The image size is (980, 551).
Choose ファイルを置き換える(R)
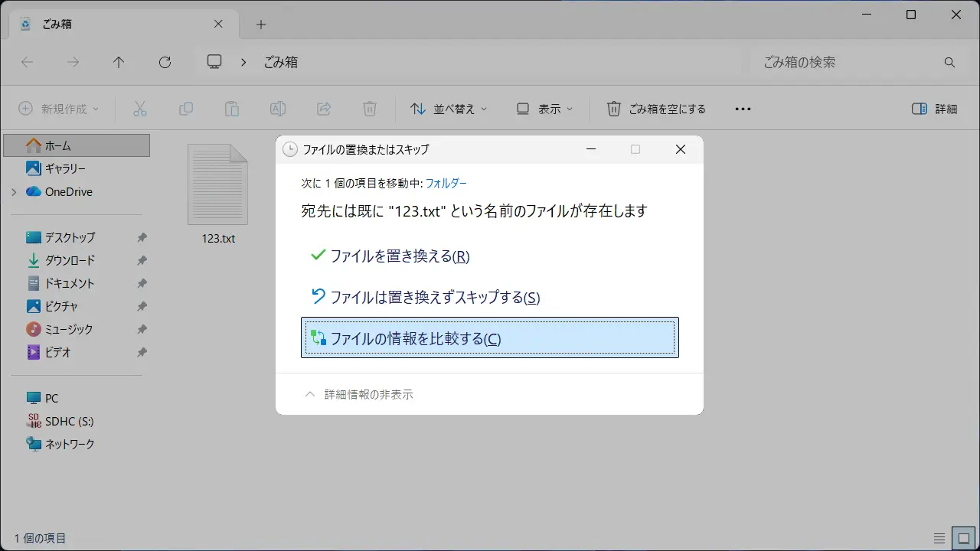(490, 256)
